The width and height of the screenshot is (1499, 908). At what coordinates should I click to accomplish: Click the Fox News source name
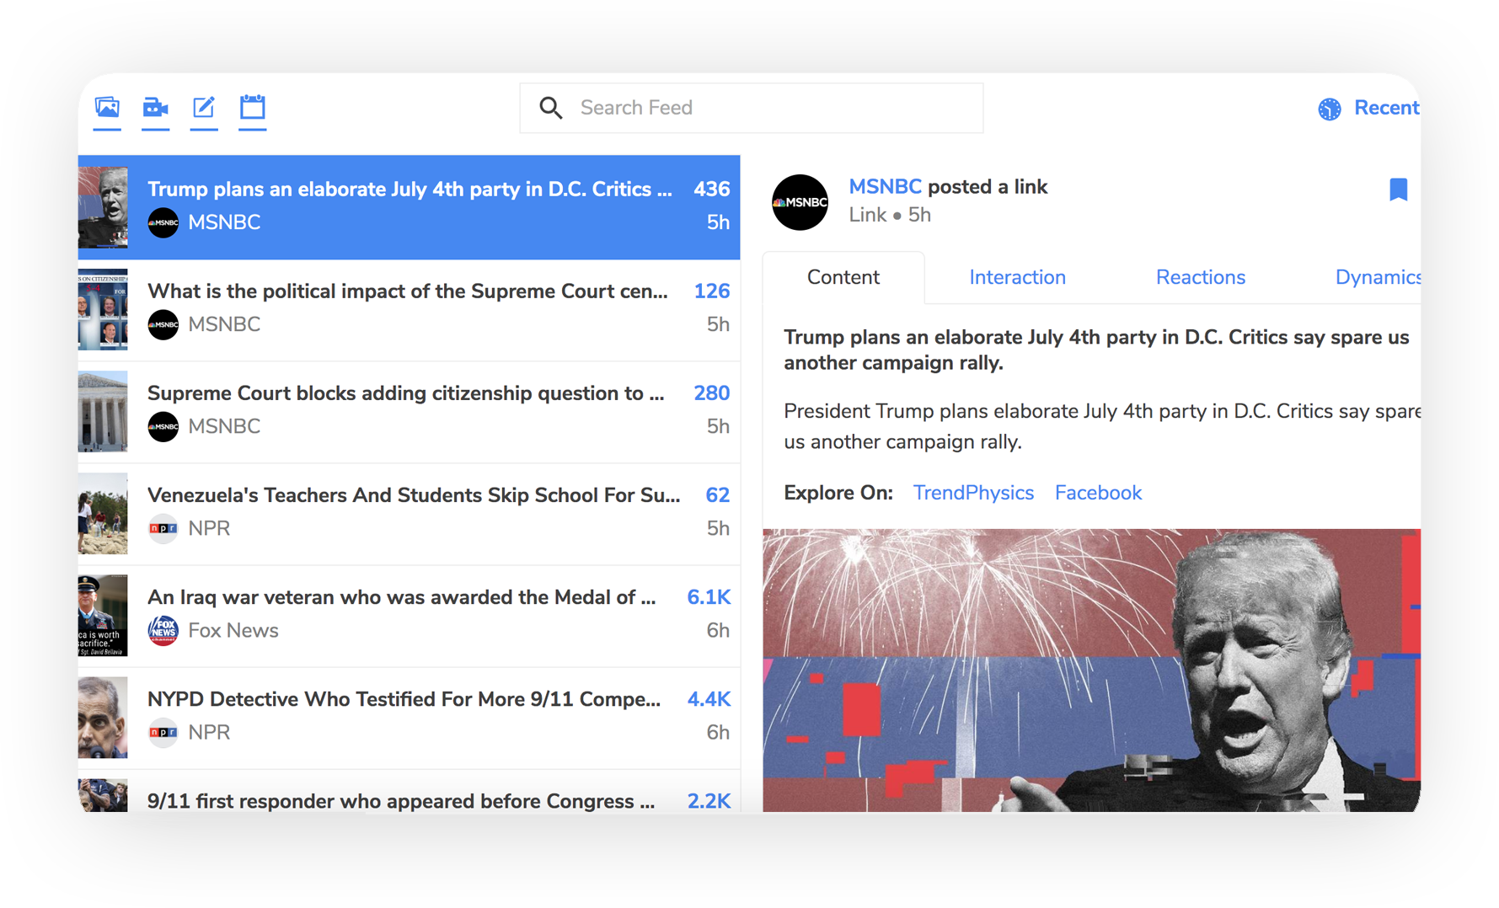(233, 630)
